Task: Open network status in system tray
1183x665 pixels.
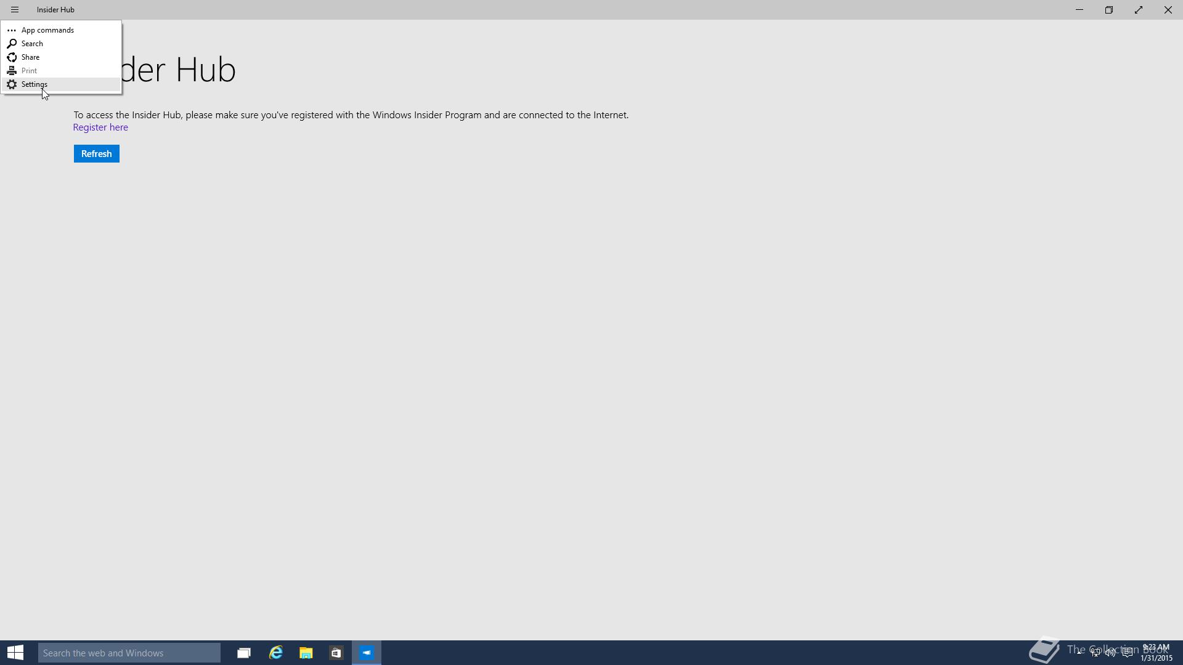Action: (x=1096, y=653)
